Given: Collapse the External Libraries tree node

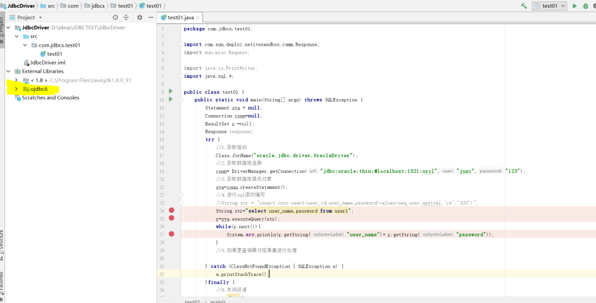Looking at the screenshot, I should click(x=8, y=71).
